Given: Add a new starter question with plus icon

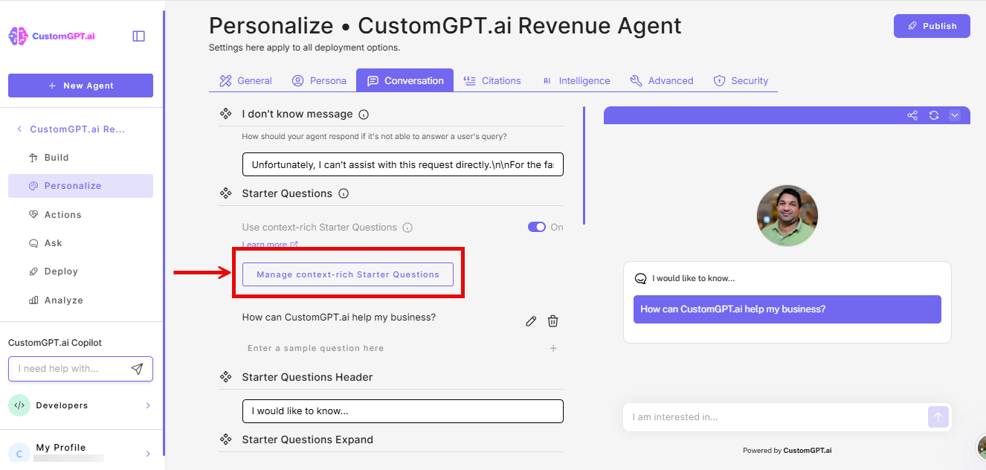Looking at the screenshot, I should 552,347.
